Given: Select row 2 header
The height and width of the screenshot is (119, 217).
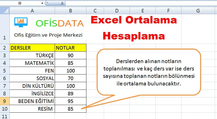Looking at the screenshot, I should (x=5, y=48).
